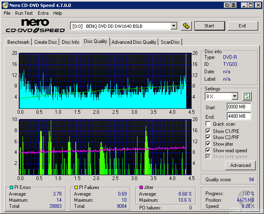Enable the Quick scan checkbox
This screenshot has width=264, height=214.
(x=208, y=124)
